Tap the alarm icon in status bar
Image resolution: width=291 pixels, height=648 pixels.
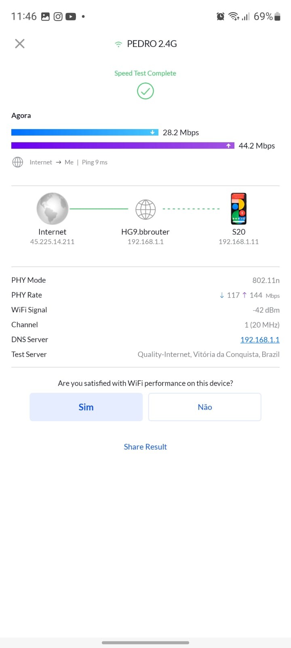[x=221, y=17]
